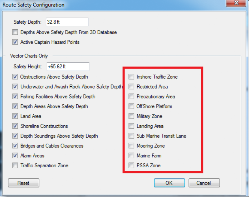The height and width of the screenshot is (197, 249).
Task: Click the Cancel button
Action: [204, 183]
